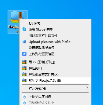Image resolution: width=103 pixels, height=105 pixels.
Task: Choose 用记事本打开该文件
Action: point(55,35)
